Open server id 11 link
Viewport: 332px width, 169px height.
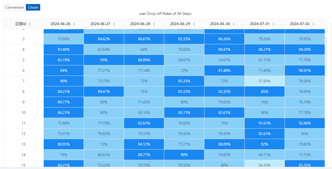pyautogui.click(x=23, y=123)
